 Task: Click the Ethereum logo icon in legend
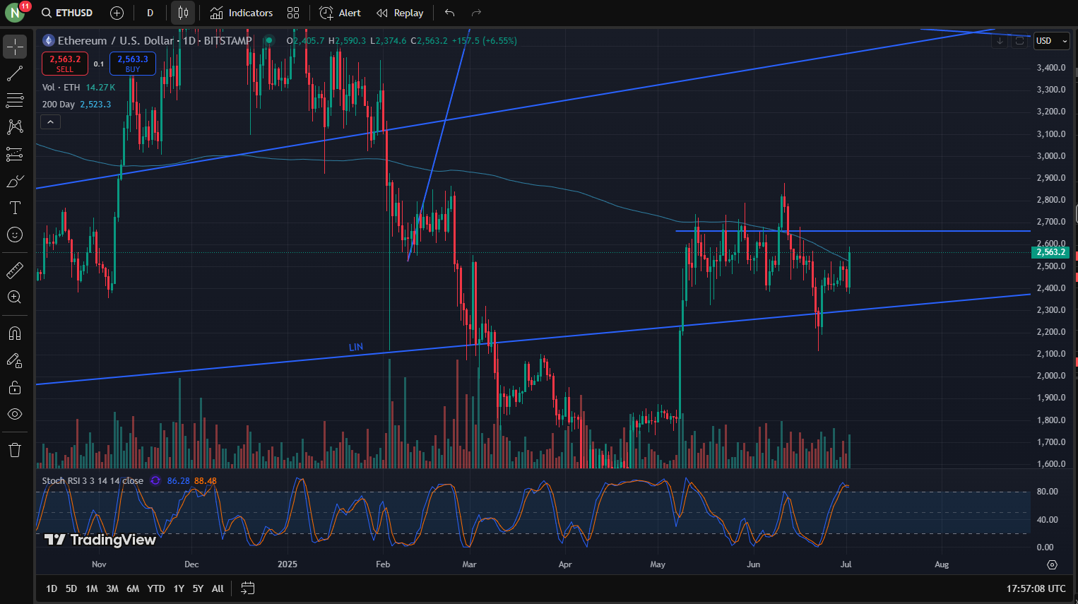[x=49, y=41]
